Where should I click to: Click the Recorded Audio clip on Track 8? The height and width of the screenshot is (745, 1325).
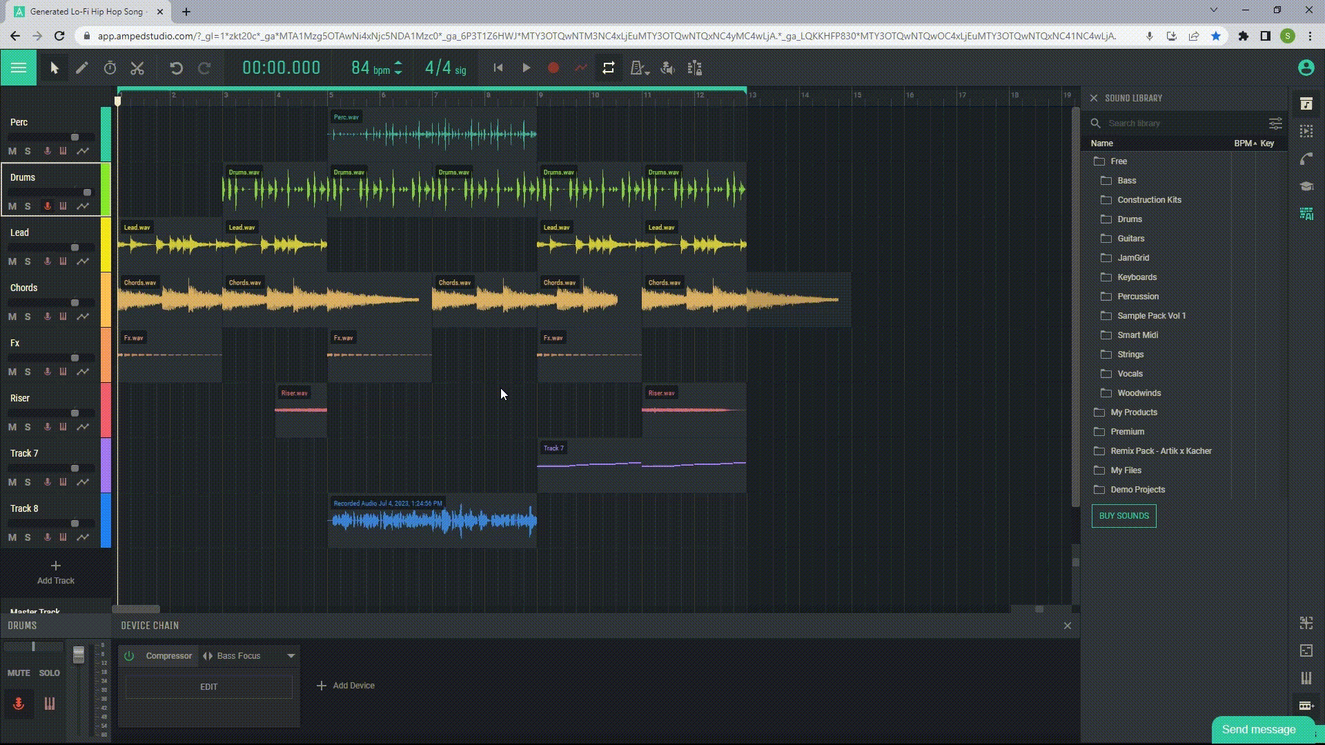(x=432, y=519)
